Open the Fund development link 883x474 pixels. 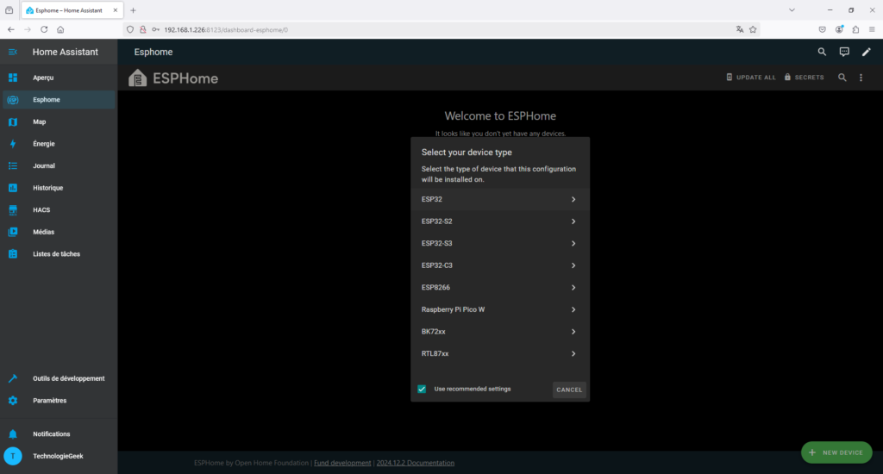coord(342,463)
